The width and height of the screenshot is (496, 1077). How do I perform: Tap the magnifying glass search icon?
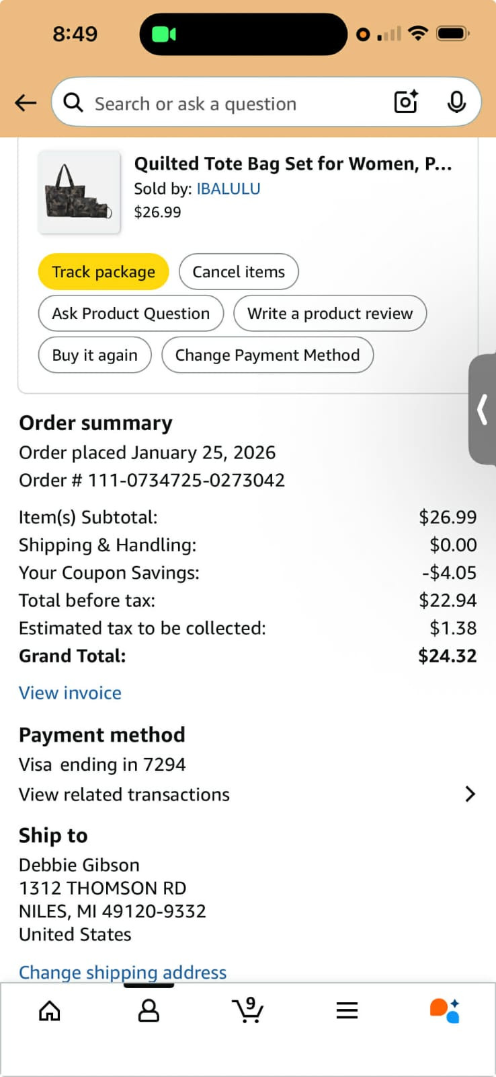(73, 103)
